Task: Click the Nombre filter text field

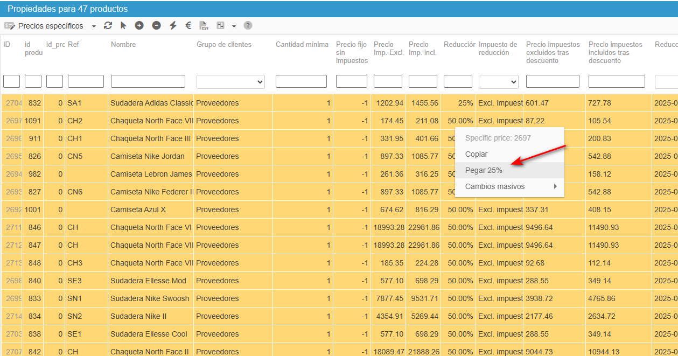Action: 148,81
